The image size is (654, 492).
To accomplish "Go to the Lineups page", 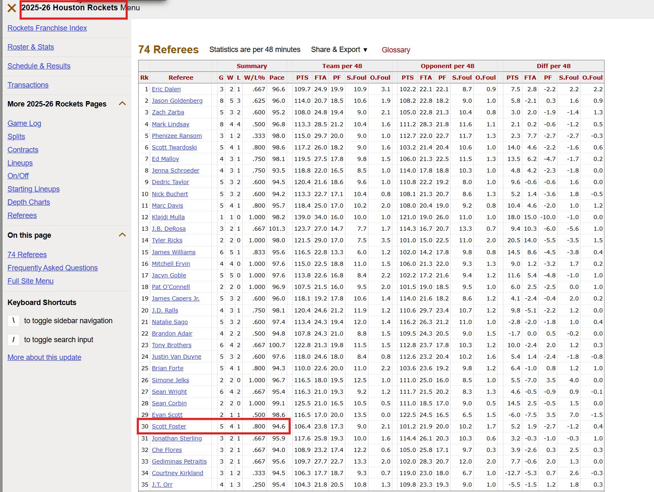I will click(x=20, y=163).
